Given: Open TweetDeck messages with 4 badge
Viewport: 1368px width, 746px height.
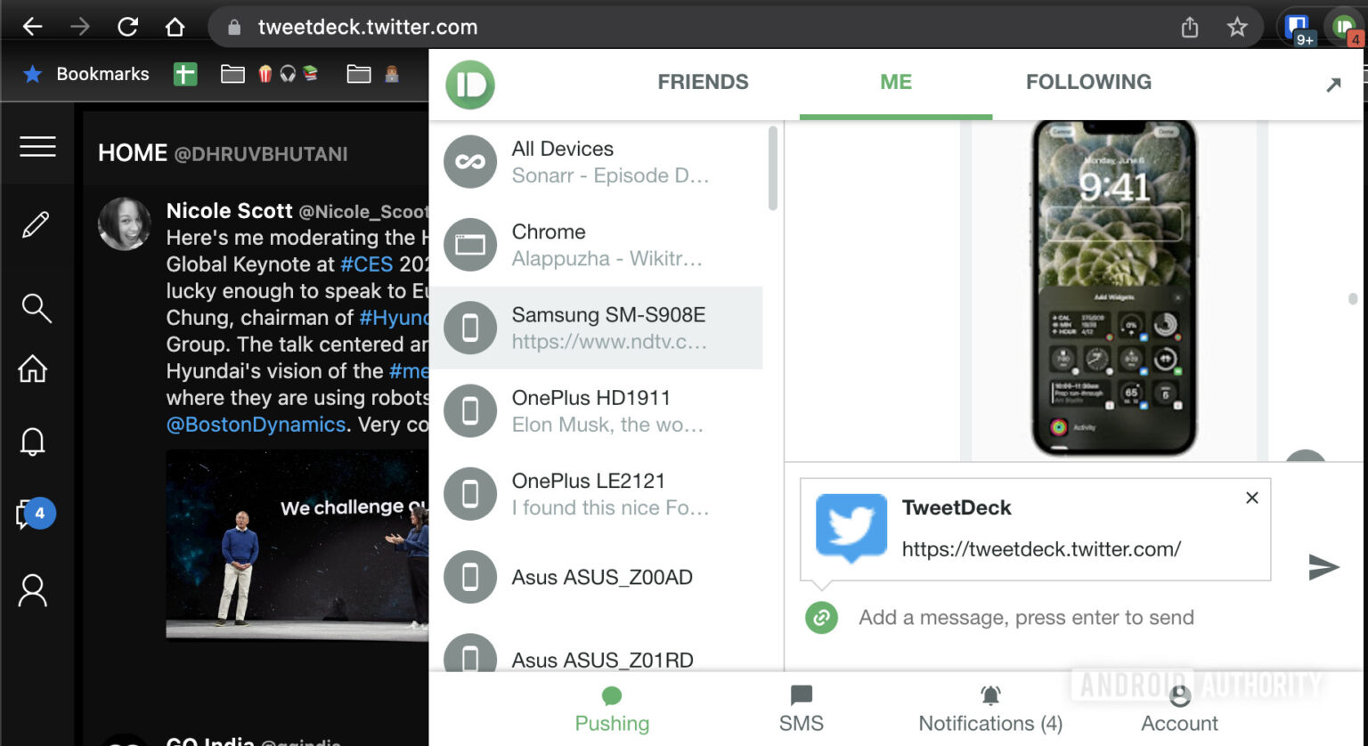Looking at the screenshot, I should click(36, 514).
